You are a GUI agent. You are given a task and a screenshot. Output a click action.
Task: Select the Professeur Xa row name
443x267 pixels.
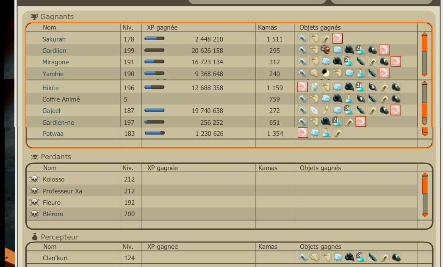point(62,191)
